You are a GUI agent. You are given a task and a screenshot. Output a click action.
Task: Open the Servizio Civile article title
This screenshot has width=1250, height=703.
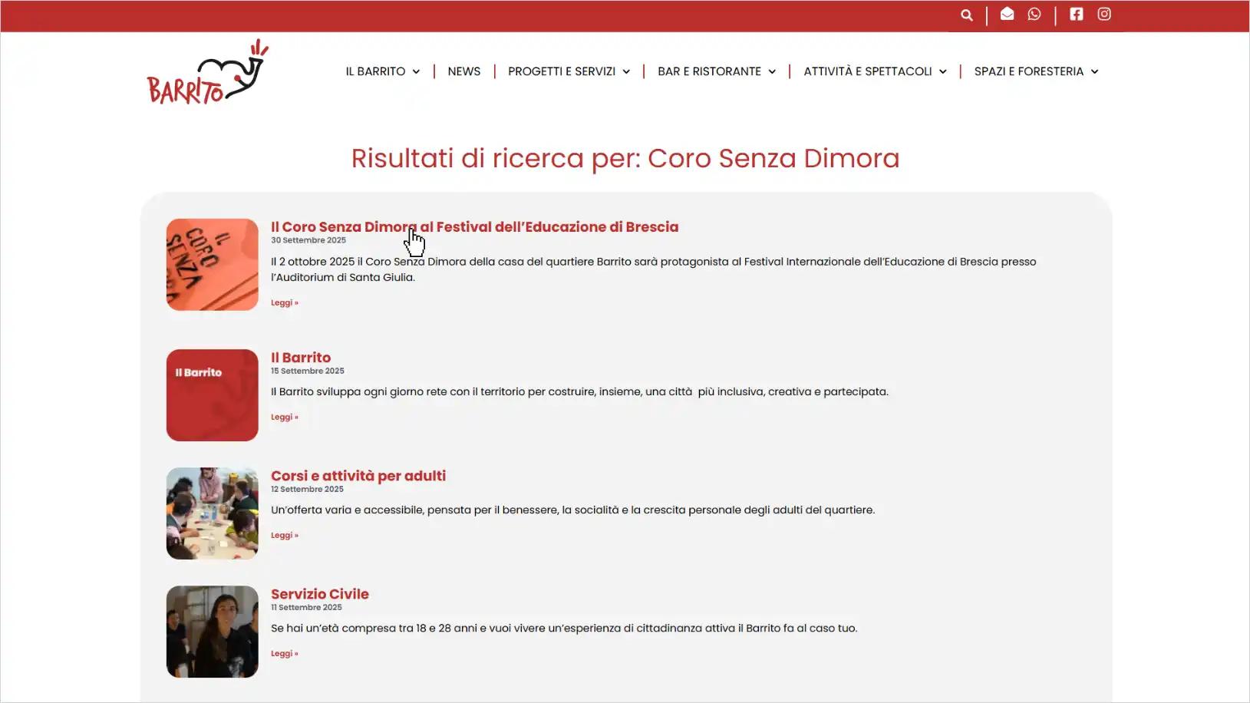click(319, 593)
